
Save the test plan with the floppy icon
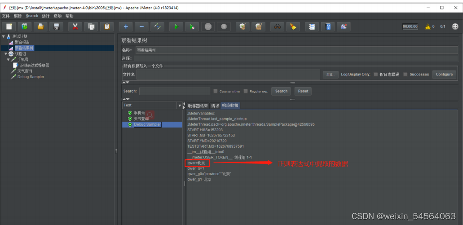pyautogui.click(x=57, y=26)
